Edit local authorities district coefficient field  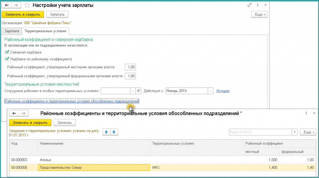point(131,67)
